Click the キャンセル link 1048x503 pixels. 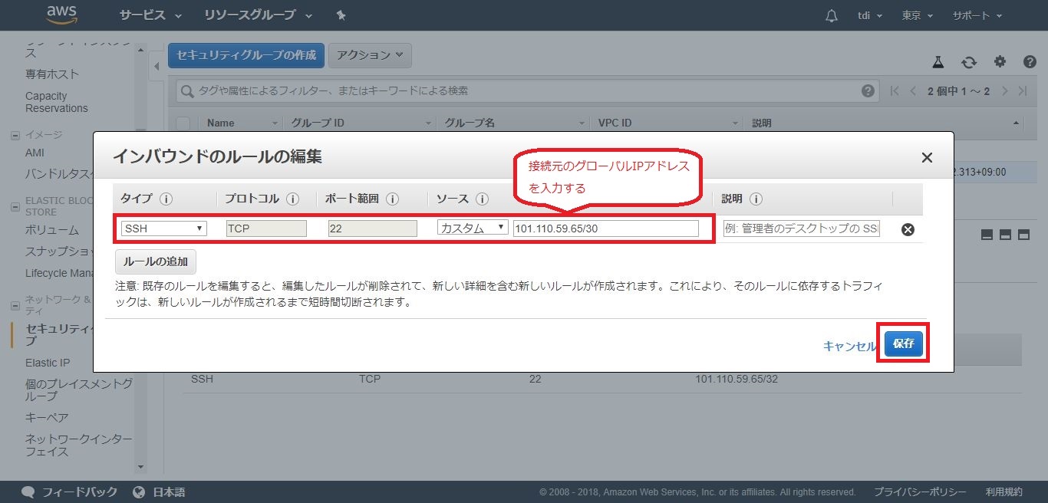(x=849, y=346)
